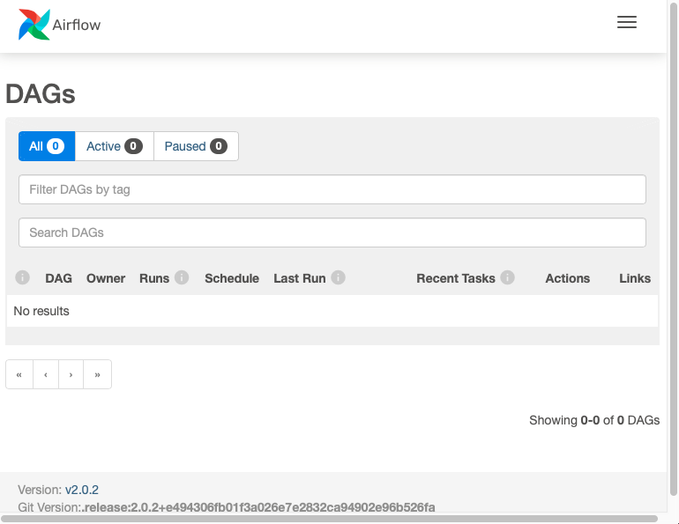Click the info icon before DAG column
Viewport: 679px width, 524px height.
tap(23, 277)
